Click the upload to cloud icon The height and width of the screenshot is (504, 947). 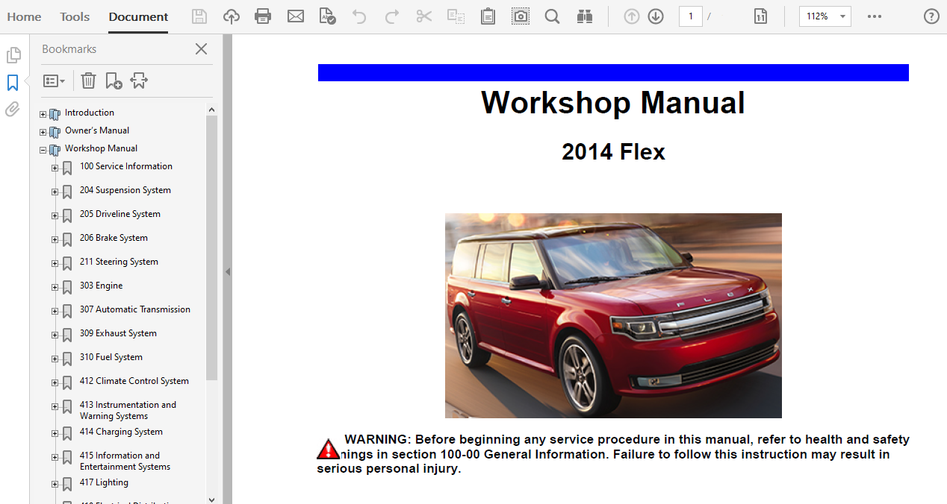click(x=232, y=16)
